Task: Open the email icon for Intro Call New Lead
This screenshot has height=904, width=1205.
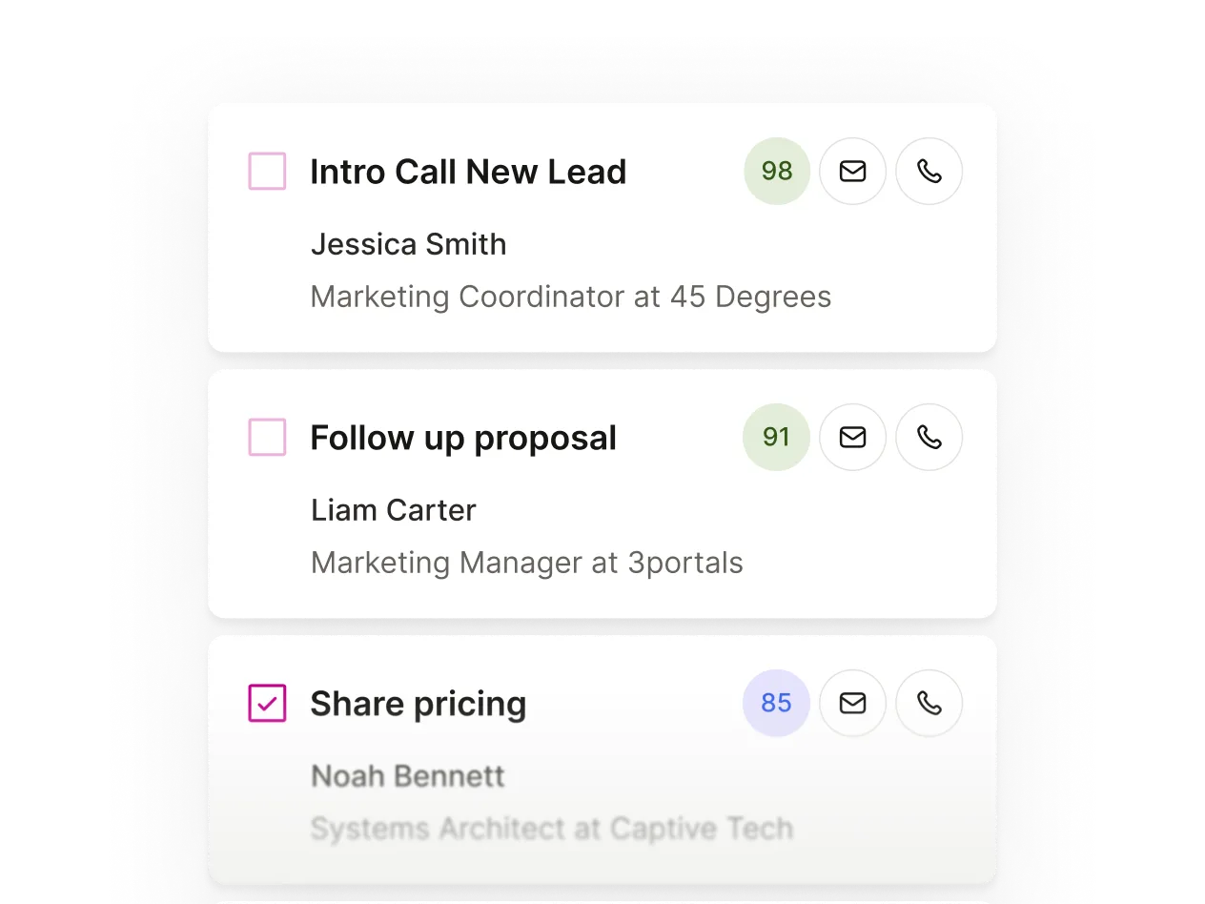Action: pyautogui.click(x=852, y=171)
